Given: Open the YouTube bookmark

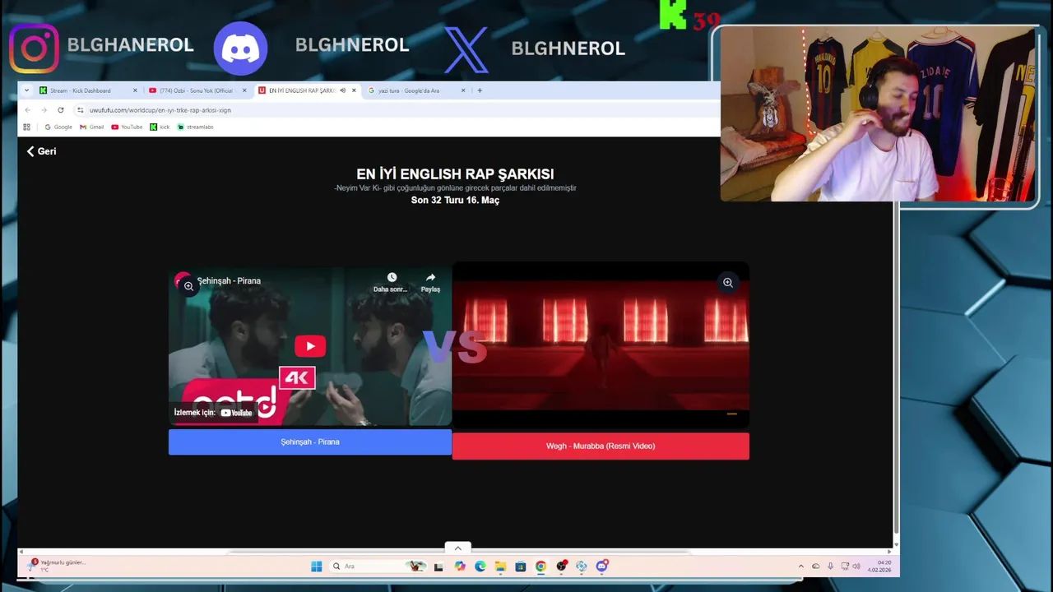Looking at the screenshot, I should [x=127, y=127].
